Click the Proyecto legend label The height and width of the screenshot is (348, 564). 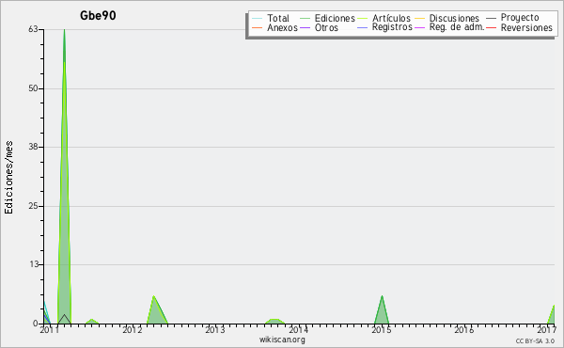(x=520, y=18)
